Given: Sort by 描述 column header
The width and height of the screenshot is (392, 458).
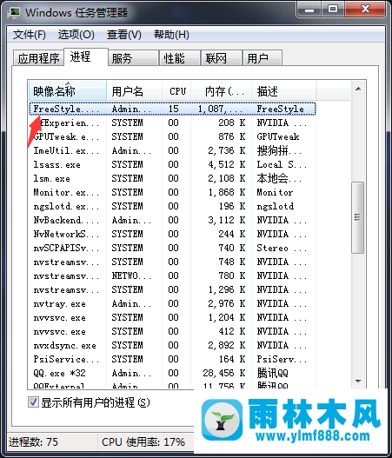Looking at the screenshot, I should [284, 91].
